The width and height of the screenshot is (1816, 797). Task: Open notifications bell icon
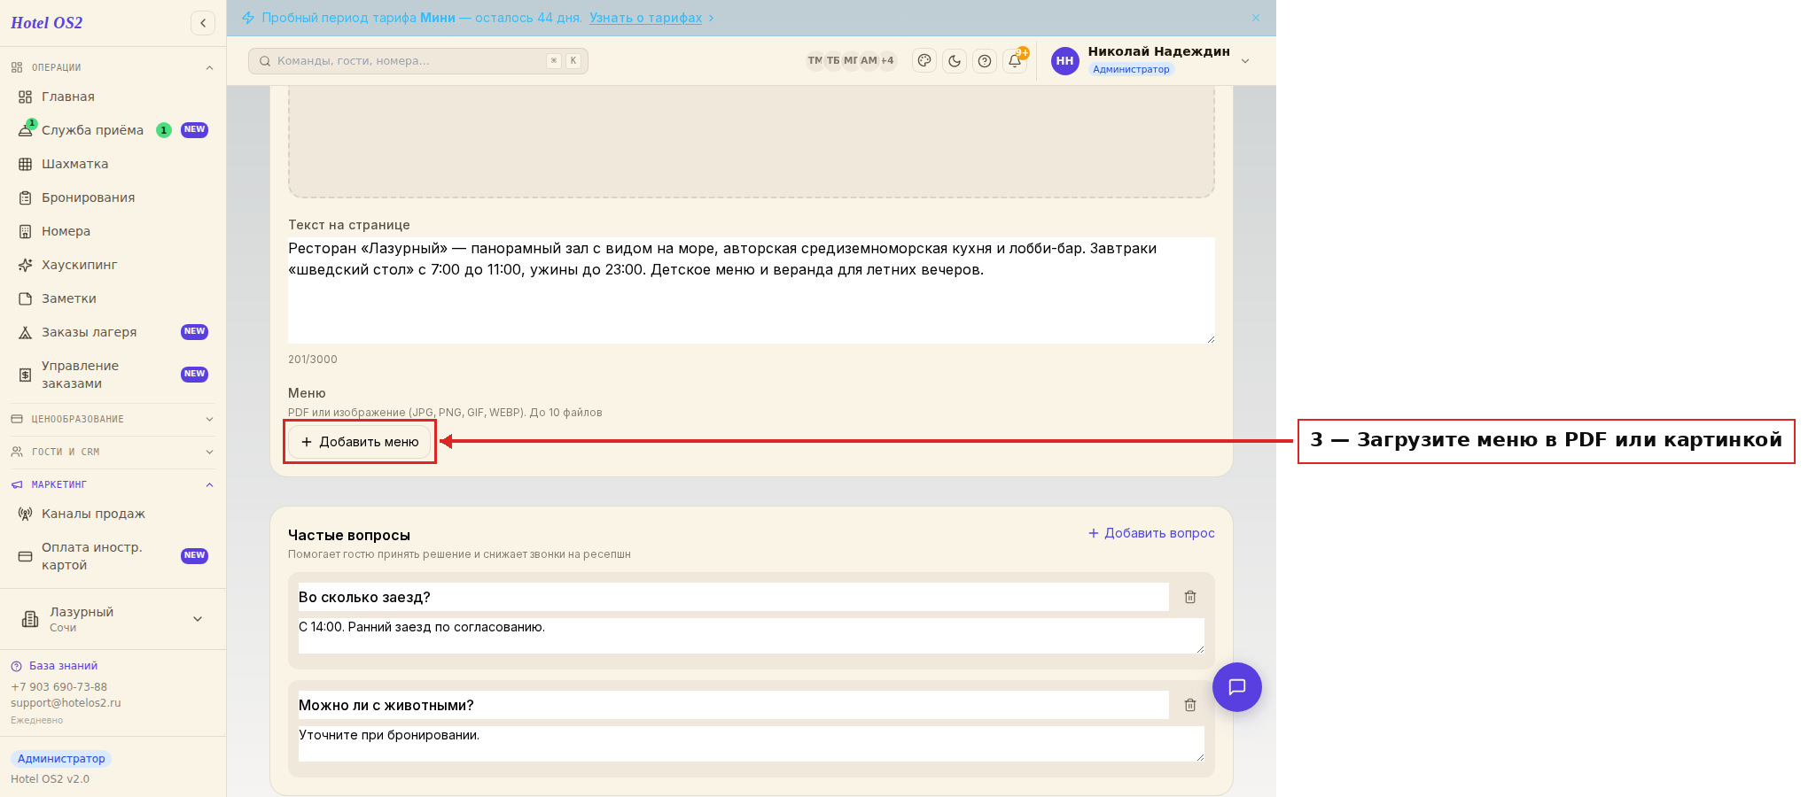[x=1015, y=61]
